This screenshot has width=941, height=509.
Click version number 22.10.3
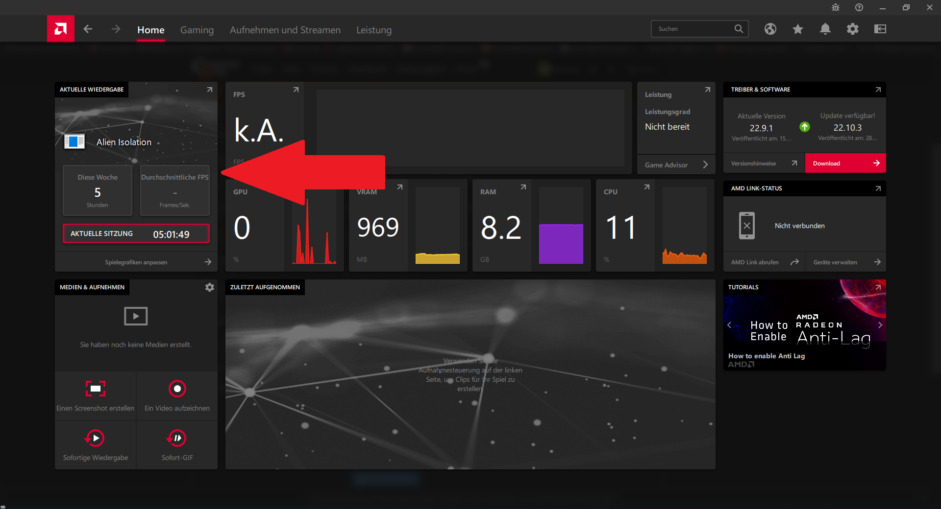tap(847, 127)
